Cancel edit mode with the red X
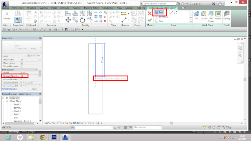The image size is (251, 141). click(149, 13)
